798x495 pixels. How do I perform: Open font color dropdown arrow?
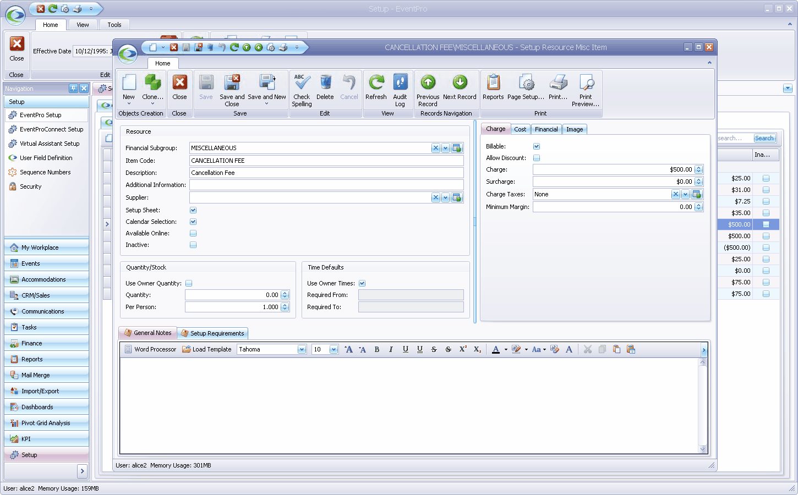point(506,349)
